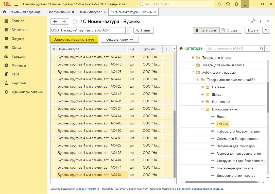Viewport: 275px width, 194px height.
Task: Expand Товары для школы и офиса
Action: point(193,65)
